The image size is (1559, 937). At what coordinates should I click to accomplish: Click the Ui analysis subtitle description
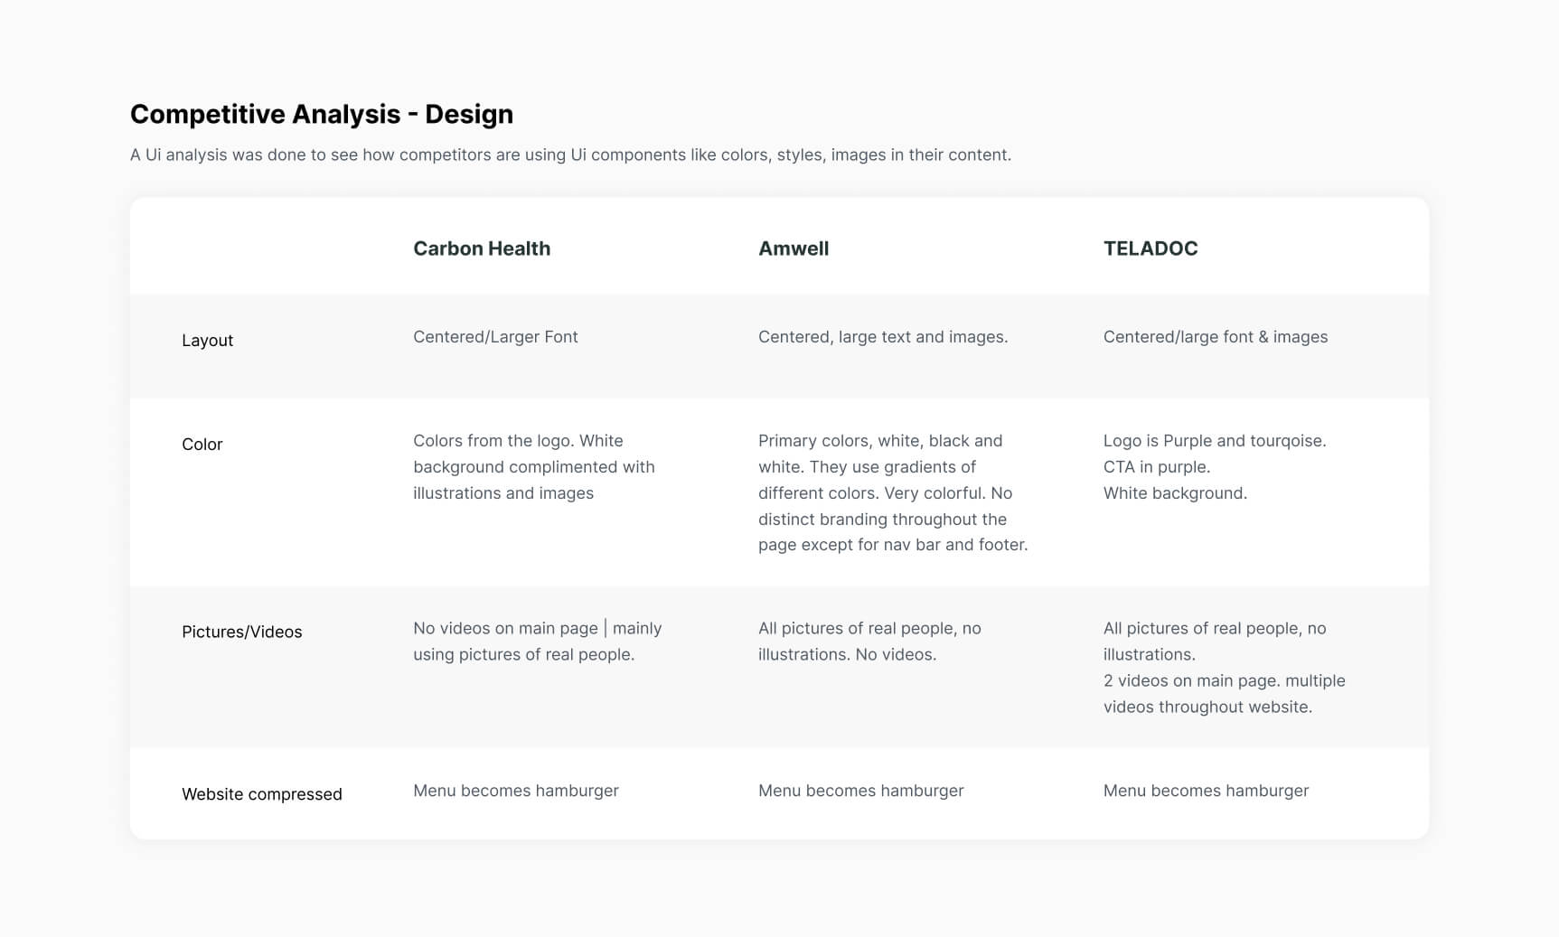pos(570,155)
